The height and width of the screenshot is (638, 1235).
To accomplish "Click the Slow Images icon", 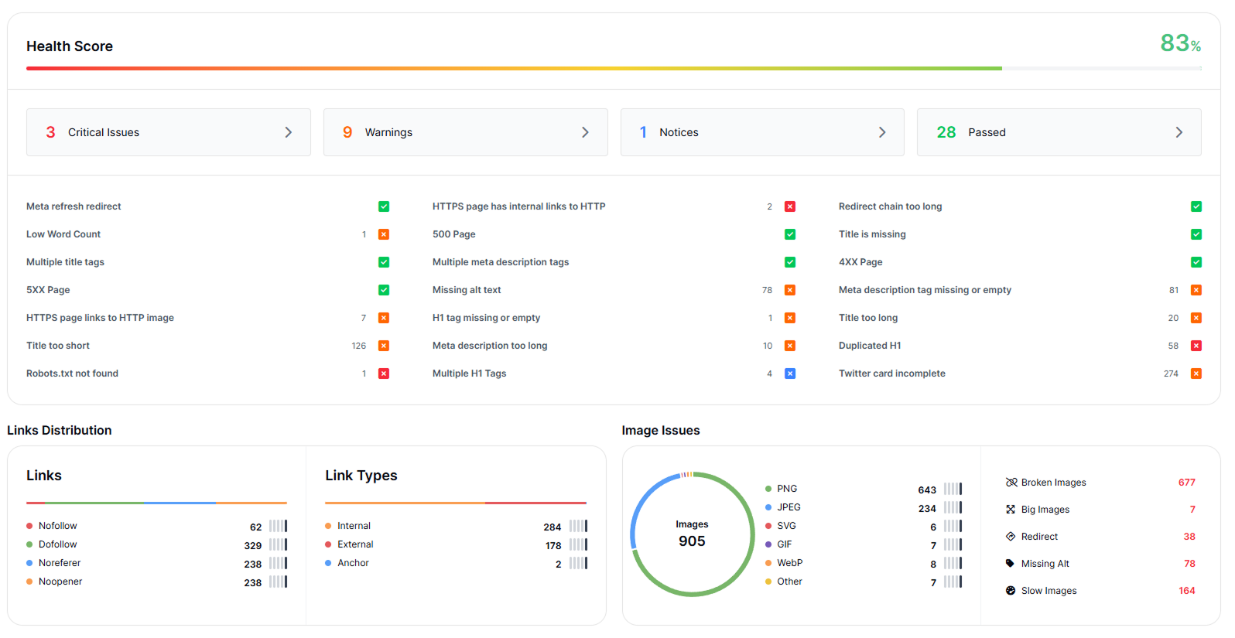I will click(x=1010, y=591).
